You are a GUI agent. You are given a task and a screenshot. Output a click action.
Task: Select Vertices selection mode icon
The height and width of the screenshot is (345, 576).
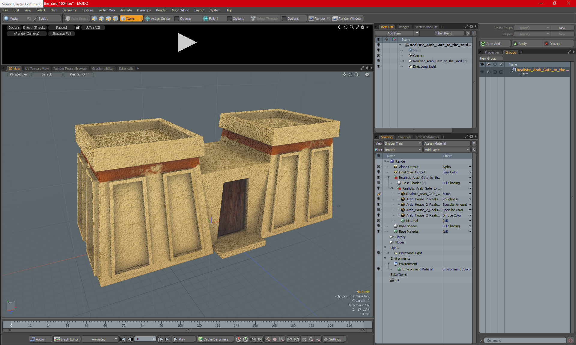point(94,19)
